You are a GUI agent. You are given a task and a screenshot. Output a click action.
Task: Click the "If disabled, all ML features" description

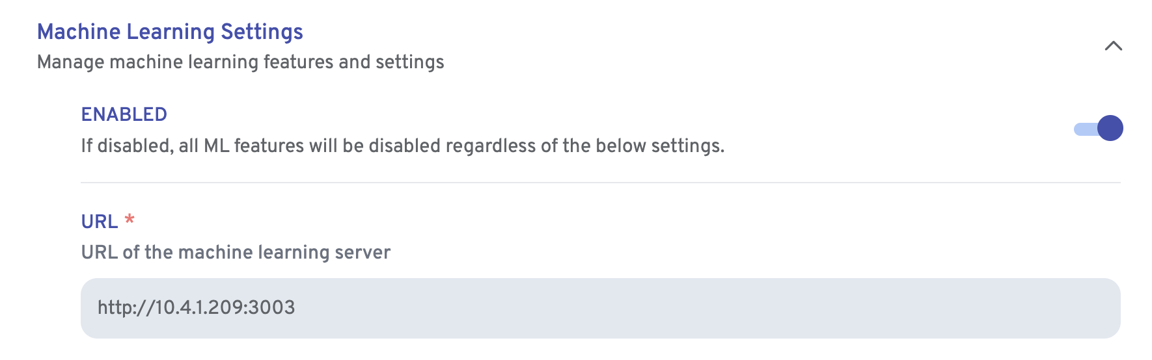(402, 146)
